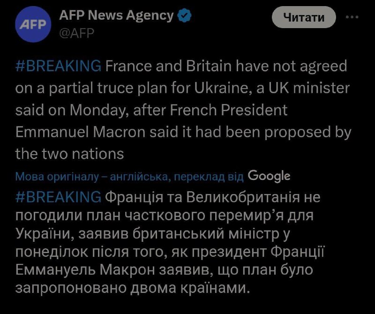Open the #BREAKING hashtag in the Ukrainian translation
The height and width of the screenshot is (314, 375).
coord(58,197)
